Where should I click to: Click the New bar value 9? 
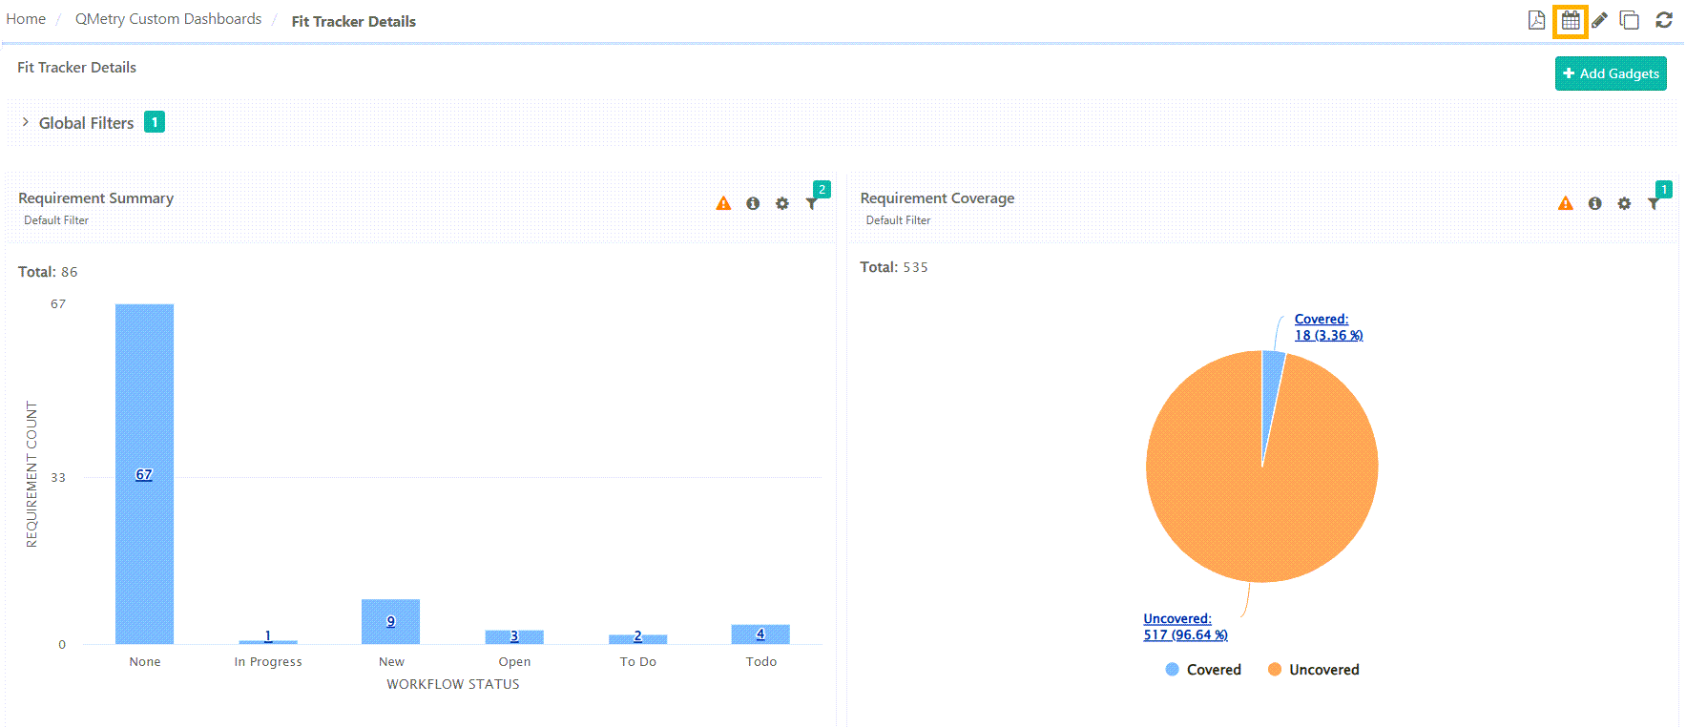390,621
